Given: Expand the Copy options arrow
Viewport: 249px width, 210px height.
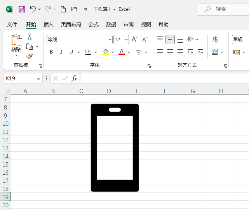Looking at the screenshot, I should [37, 47].
